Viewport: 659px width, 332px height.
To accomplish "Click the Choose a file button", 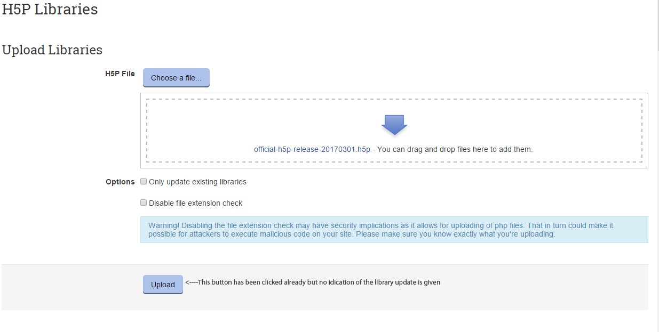I will pos(176,78).
